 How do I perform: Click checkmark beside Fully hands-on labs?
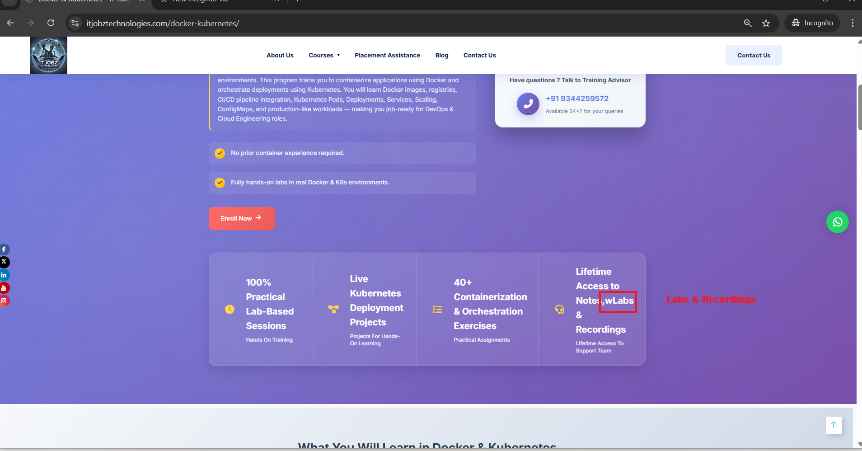click(220, 183)
